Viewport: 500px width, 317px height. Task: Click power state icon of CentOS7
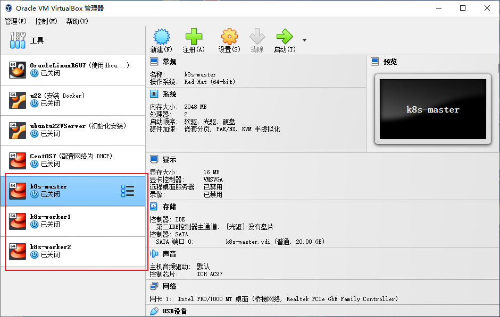coord(35,164)
